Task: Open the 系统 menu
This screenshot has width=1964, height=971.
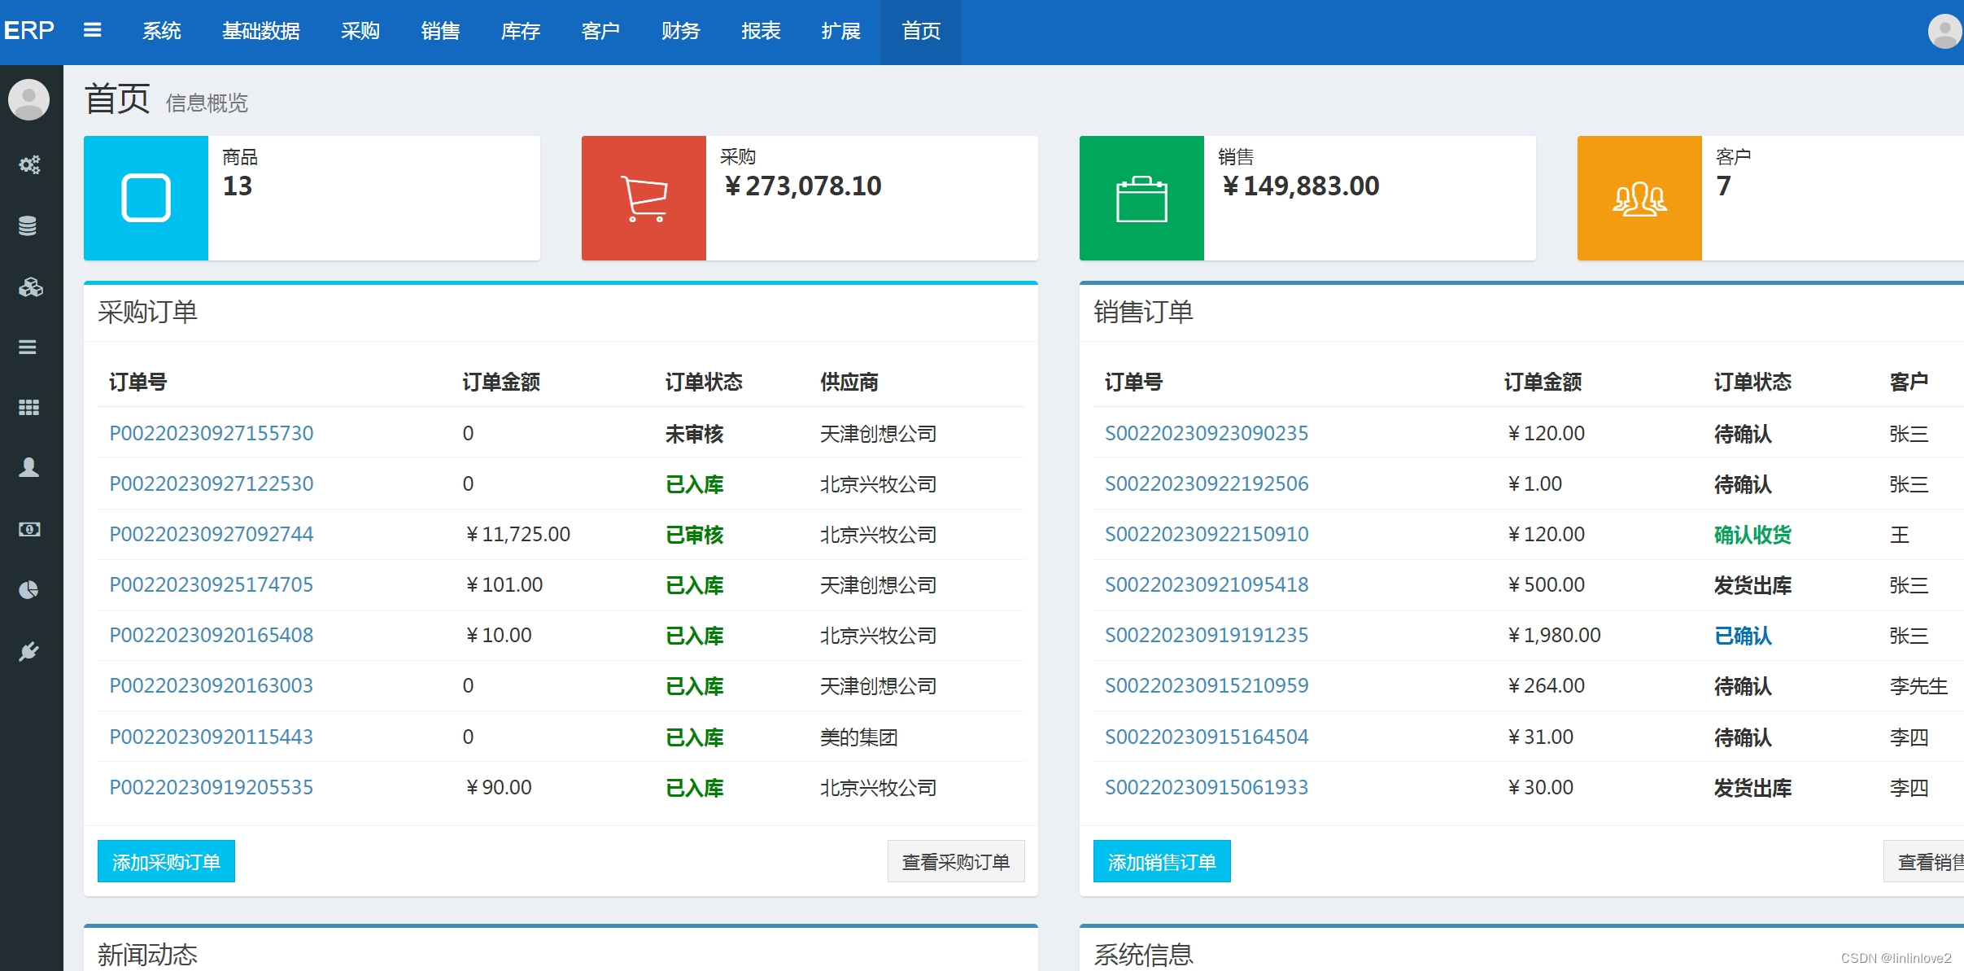Action: (x=162, y=31)
